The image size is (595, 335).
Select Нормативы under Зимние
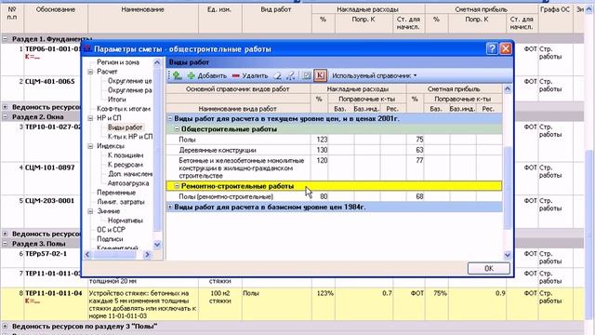pyautogui.click(x=126, y=221)
